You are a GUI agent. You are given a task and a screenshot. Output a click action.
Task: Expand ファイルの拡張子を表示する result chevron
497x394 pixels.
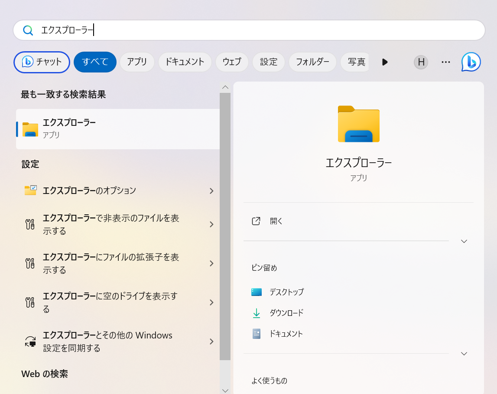click(x=211, y=263)
